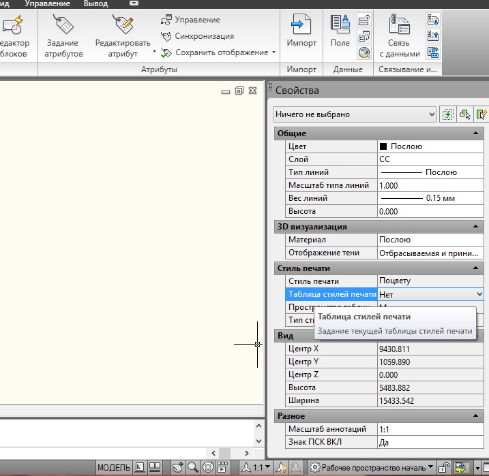Screen dimensions: 489x476
Task: Click the Материал Послою value
Action: 430,240
